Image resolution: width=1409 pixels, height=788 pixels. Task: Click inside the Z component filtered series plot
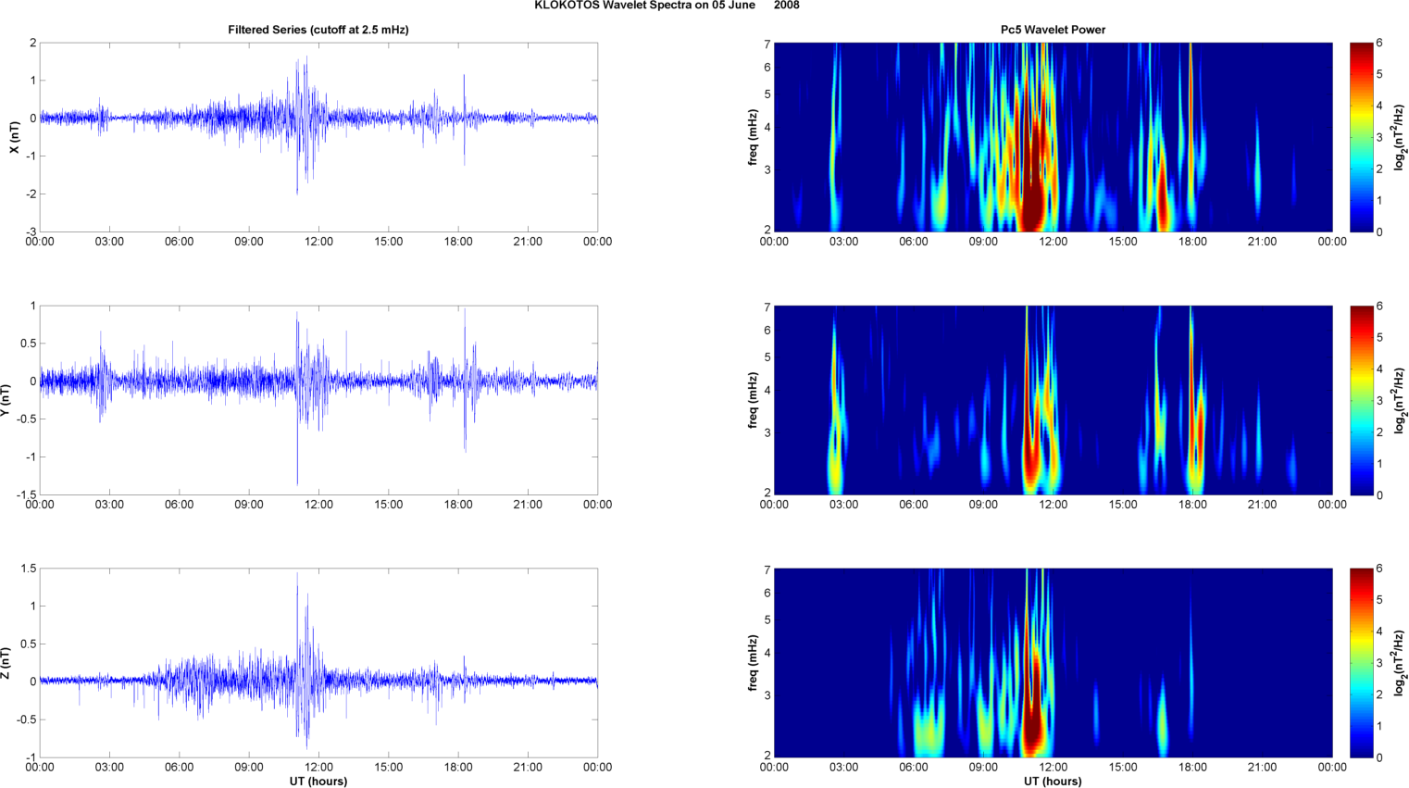[x=318, y=663]
